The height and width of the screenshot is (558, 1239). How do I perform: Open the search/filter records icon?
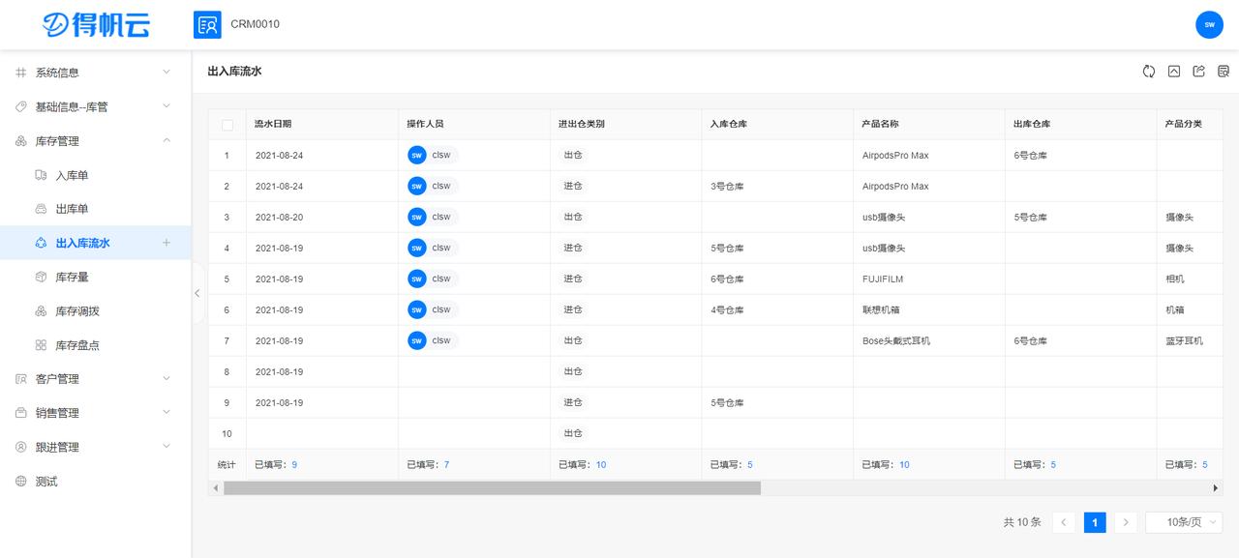tap(1224, 72)
